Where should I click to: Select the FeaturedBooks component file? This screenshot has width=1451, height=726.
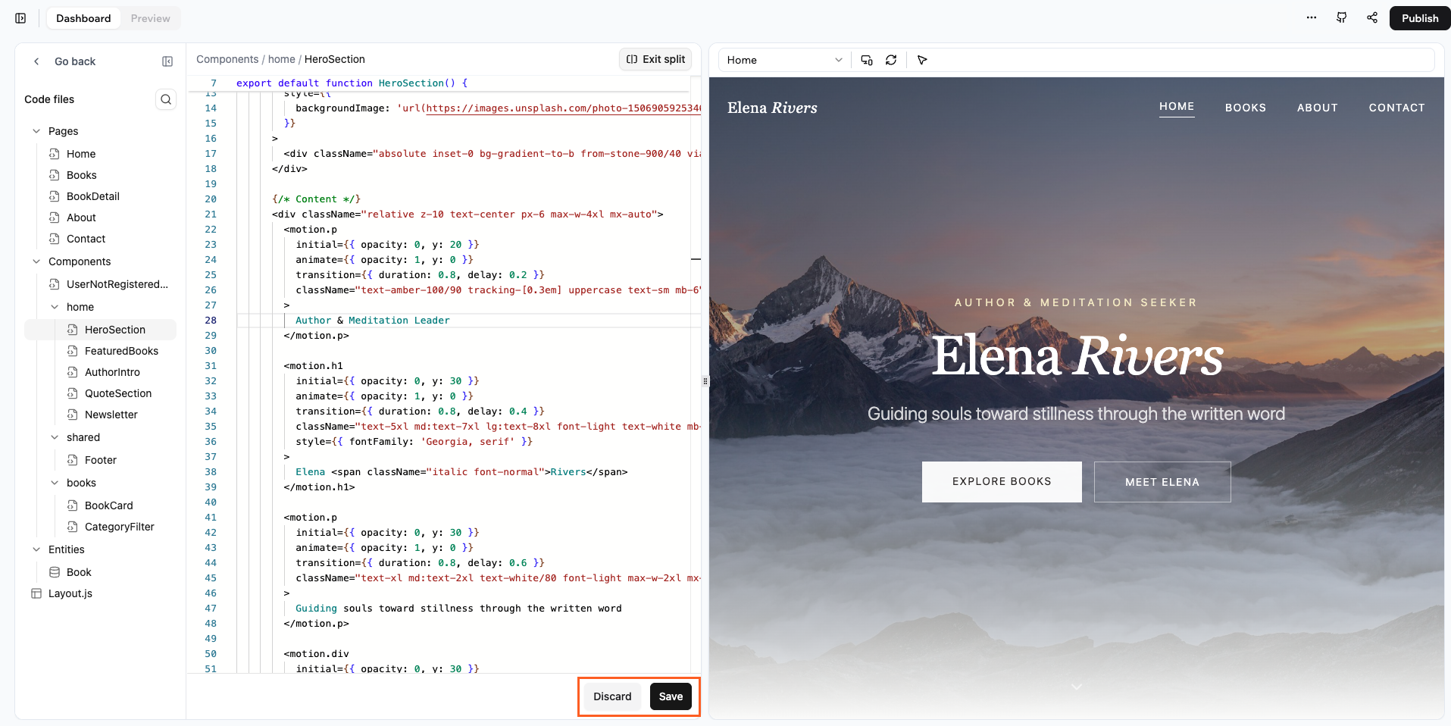[121, 351]
